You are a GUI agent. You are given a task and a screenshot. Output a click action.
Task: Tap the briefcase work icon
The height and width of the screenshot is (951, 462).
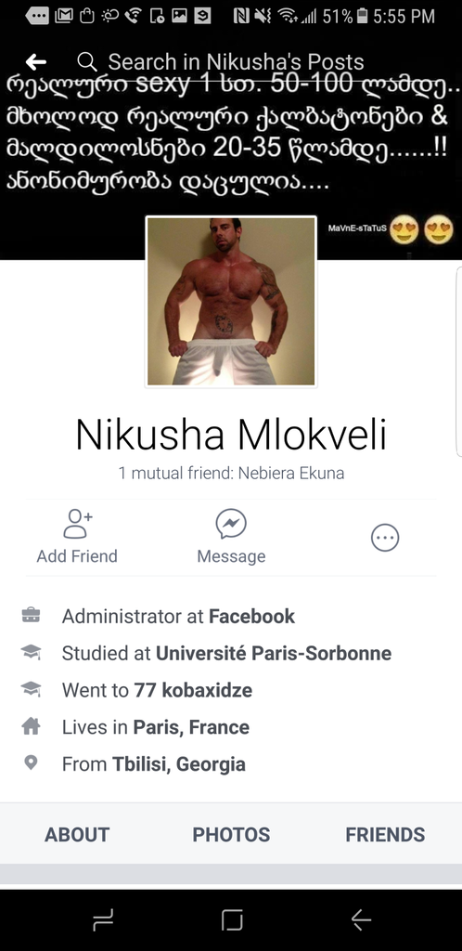pyautogui.click(x=31, y=615)
